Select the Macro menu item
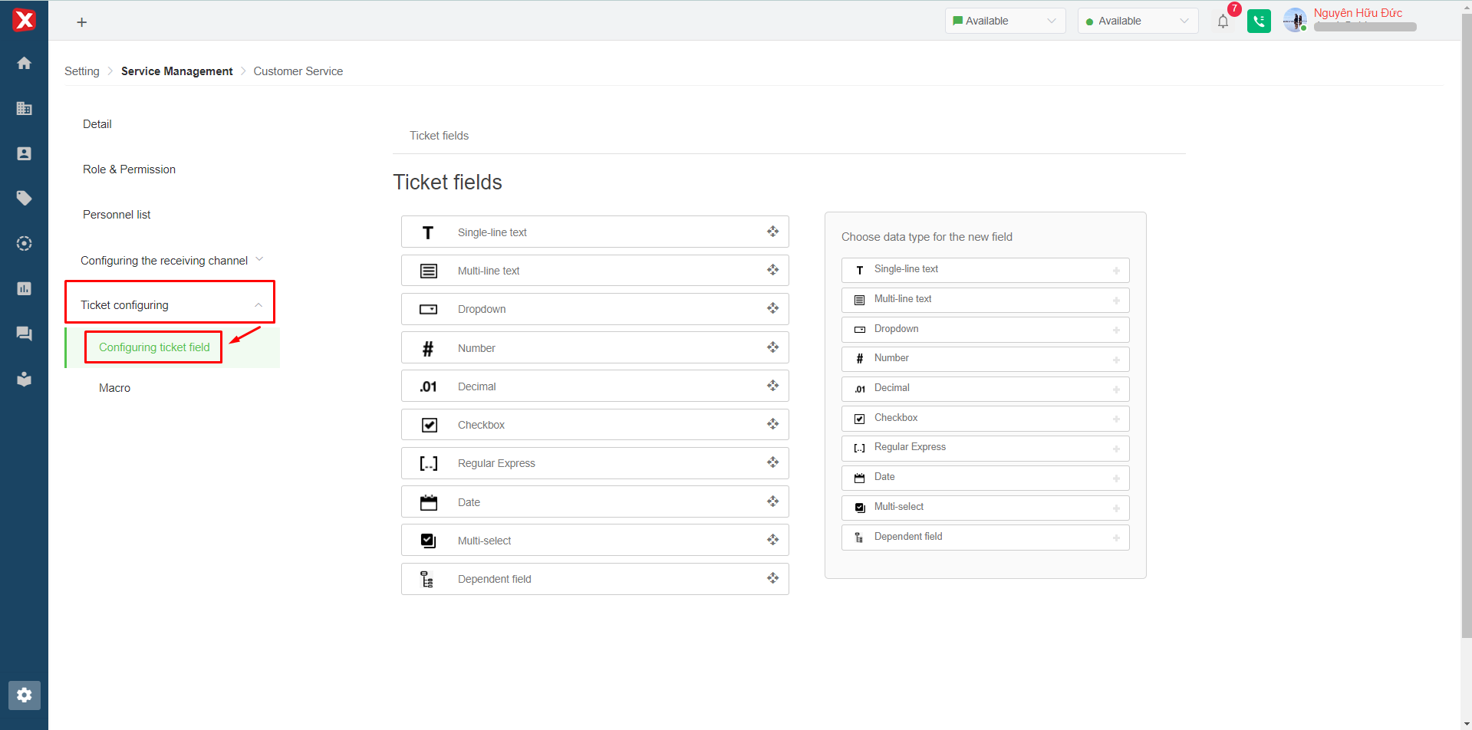Viewport: 1472px width, 730px height. point(114,388)
